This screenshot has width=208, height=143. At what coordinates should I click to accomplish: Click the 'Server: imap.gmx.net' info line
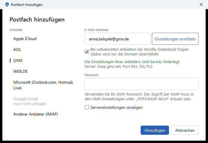[x=118, y=66]
